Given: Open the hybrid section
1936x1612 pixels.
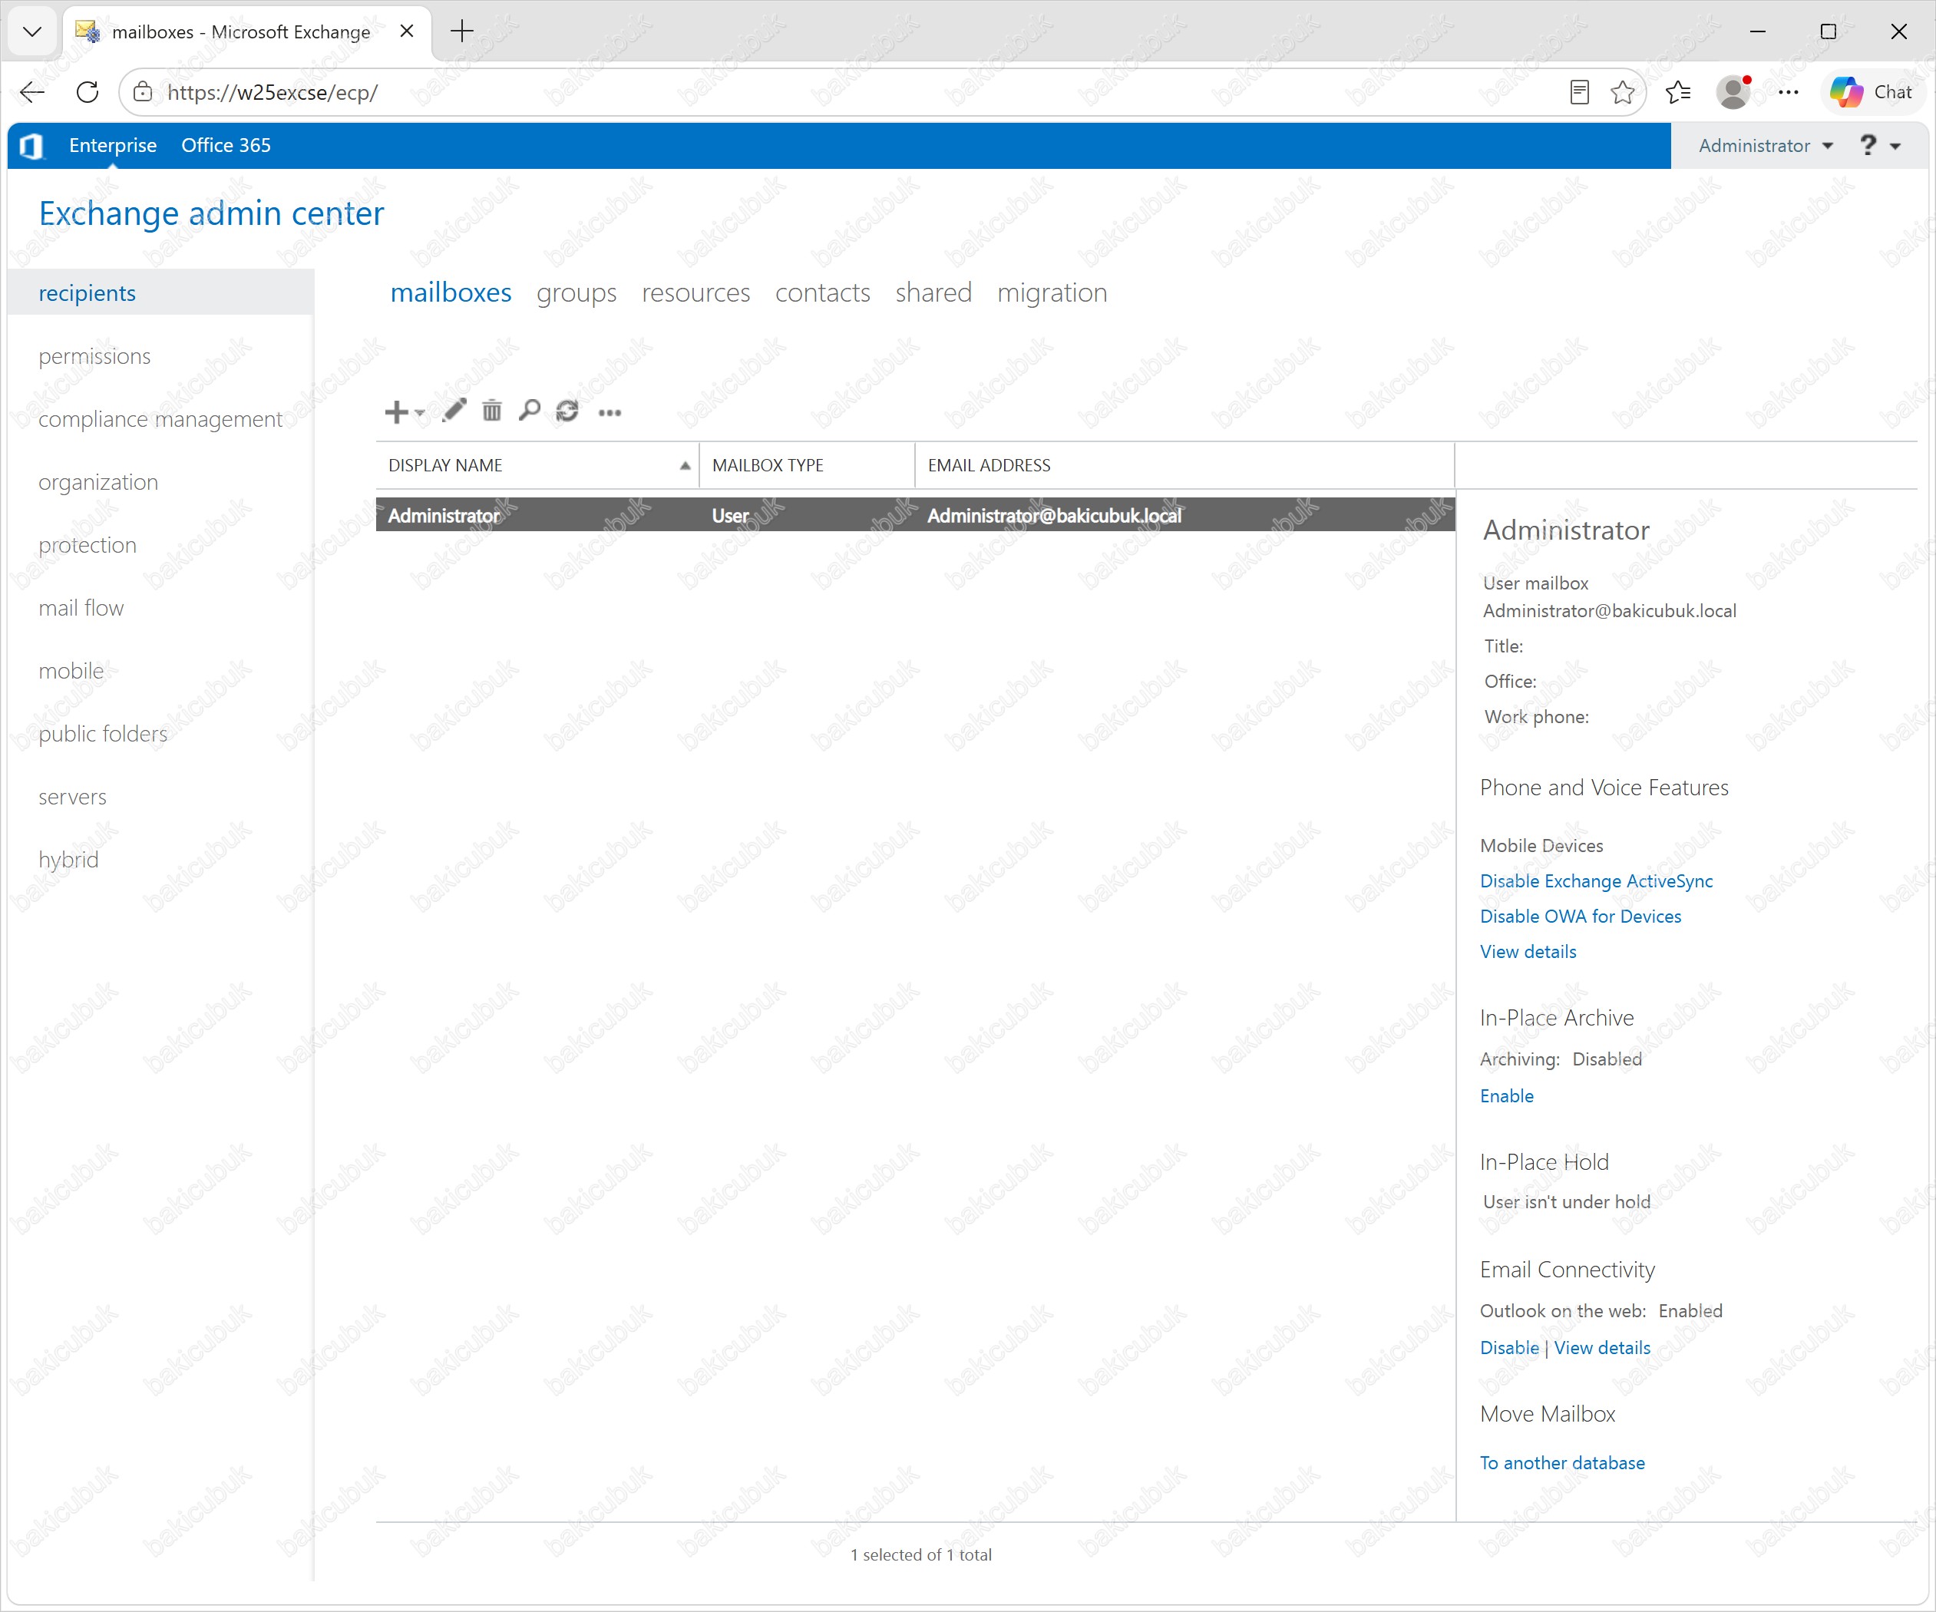Looking at the screenshot, I should tap(68, 859).
